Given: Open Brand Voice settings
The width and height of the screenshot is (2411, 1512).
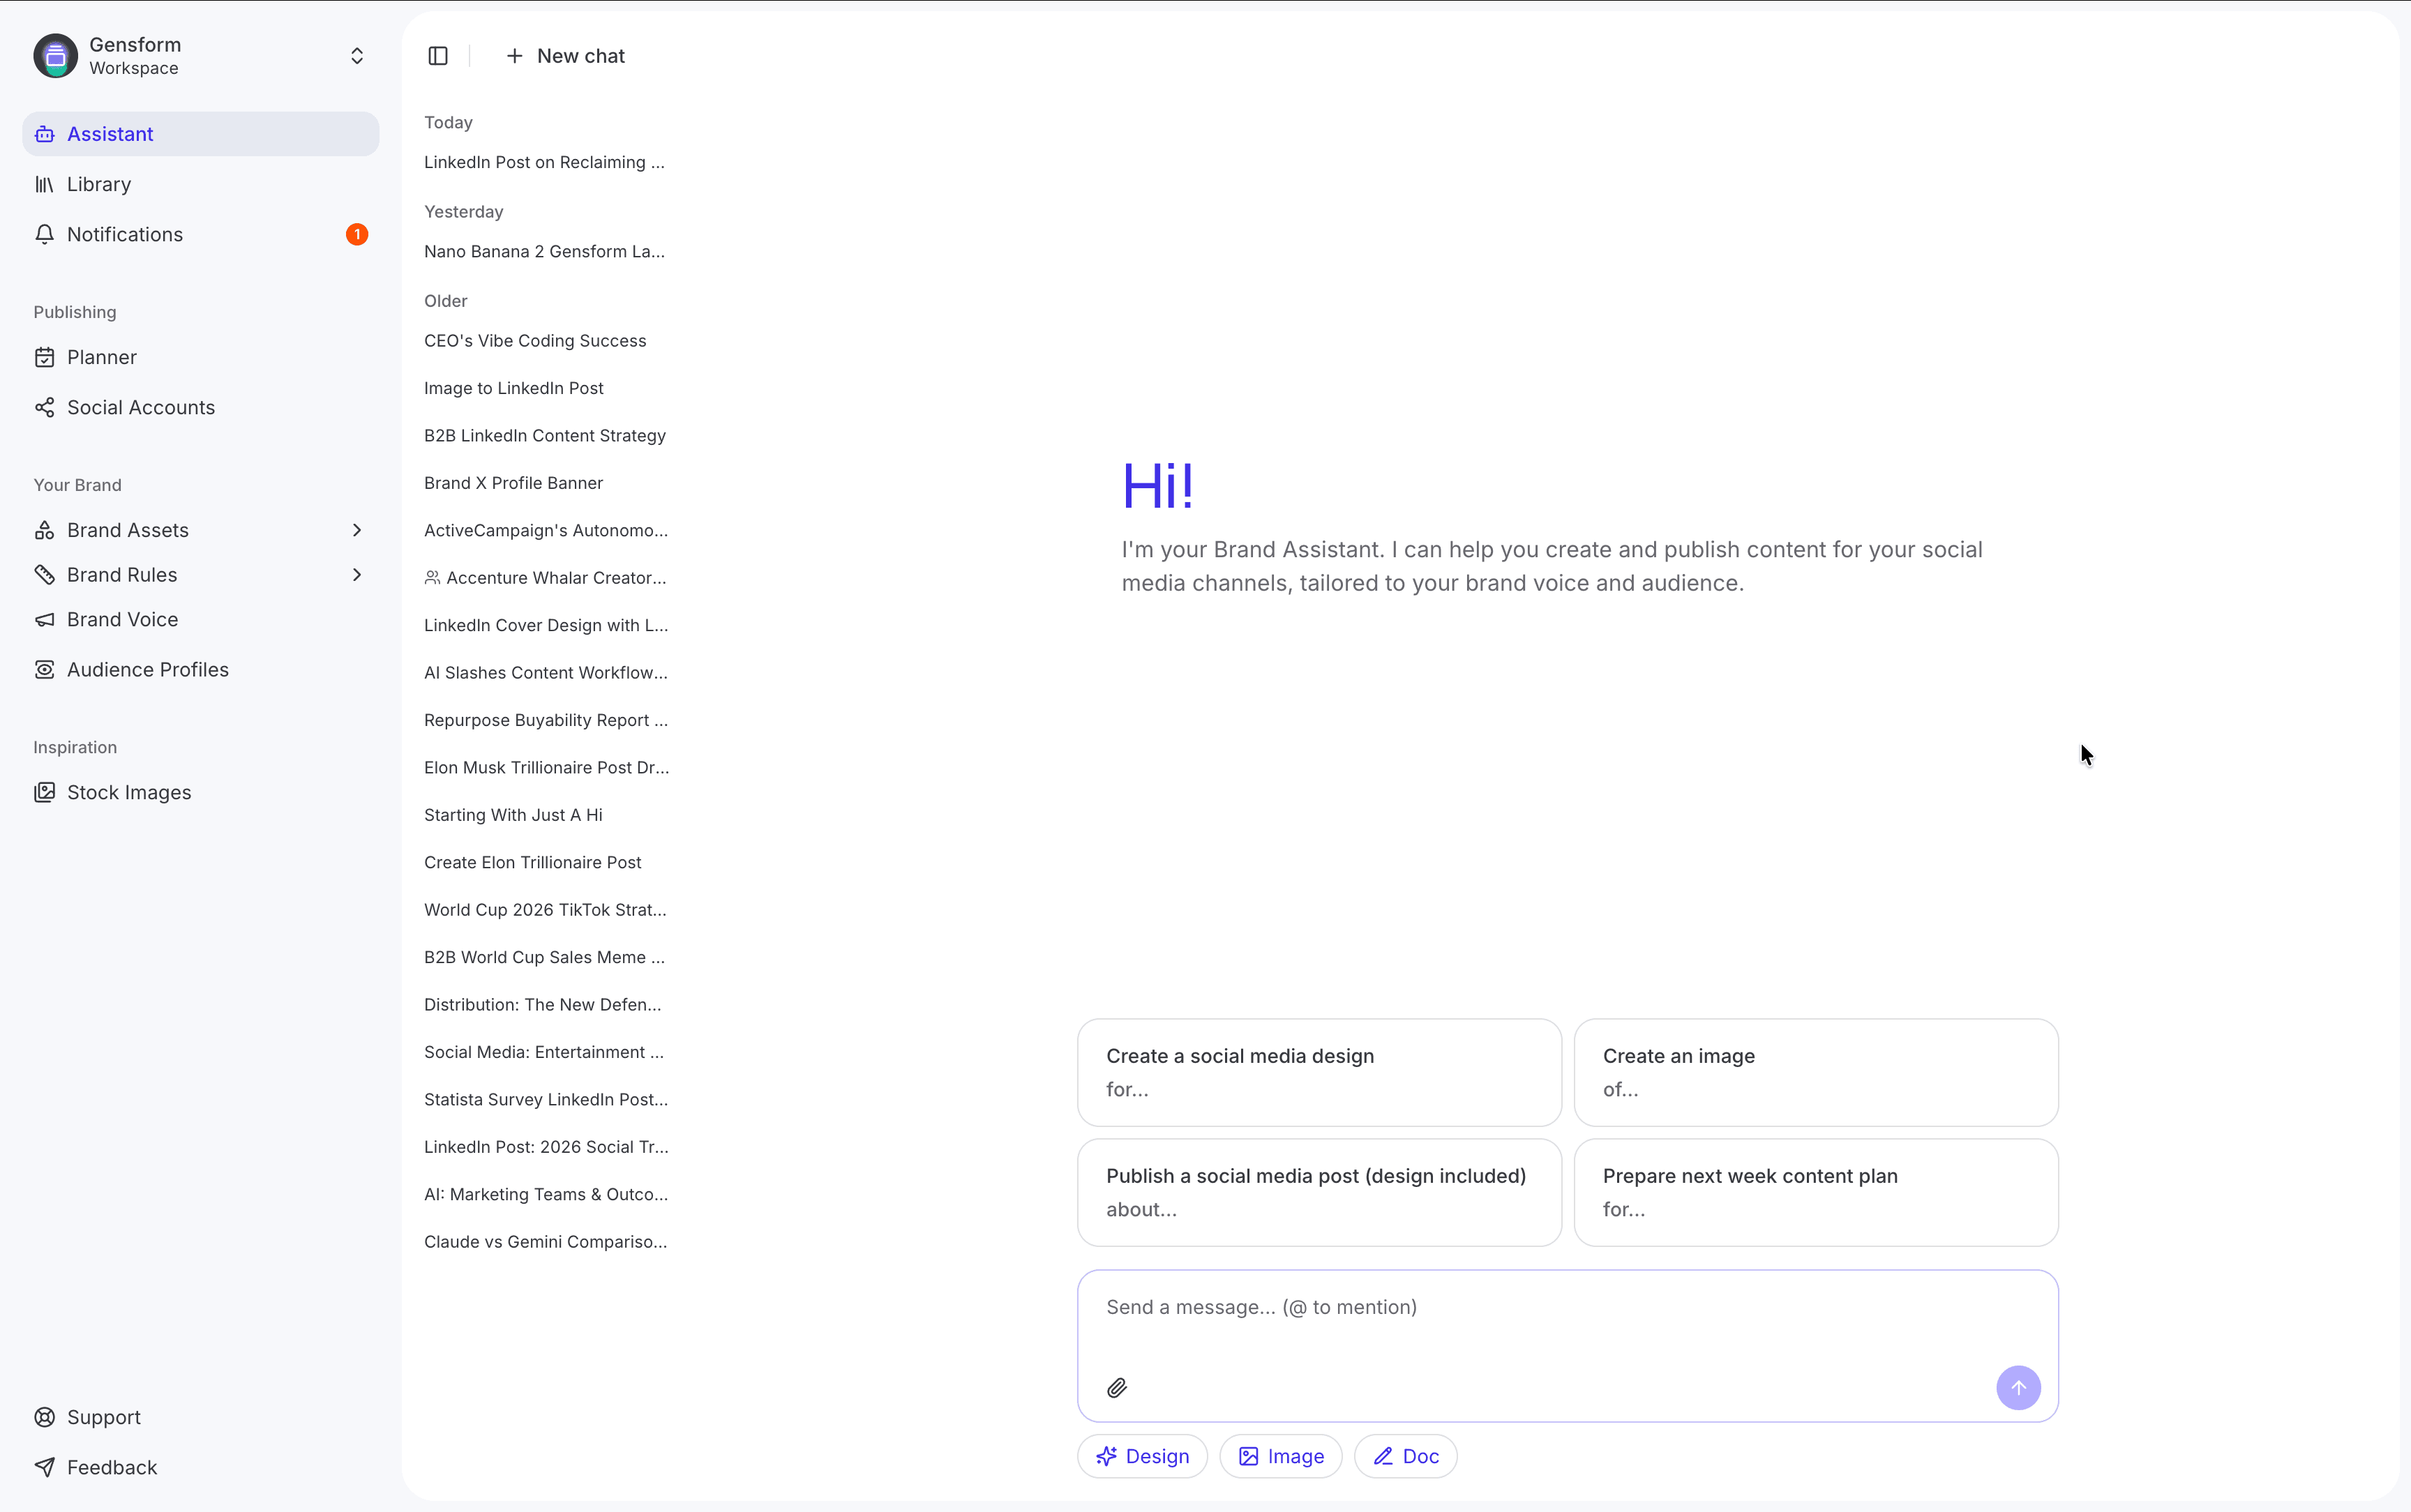Looking at the screenshot, I should tap(201, 620).
